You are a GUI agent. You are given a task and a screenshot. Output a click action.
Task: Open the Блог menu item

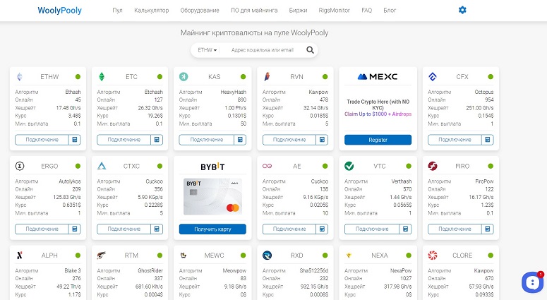[390, 11]
